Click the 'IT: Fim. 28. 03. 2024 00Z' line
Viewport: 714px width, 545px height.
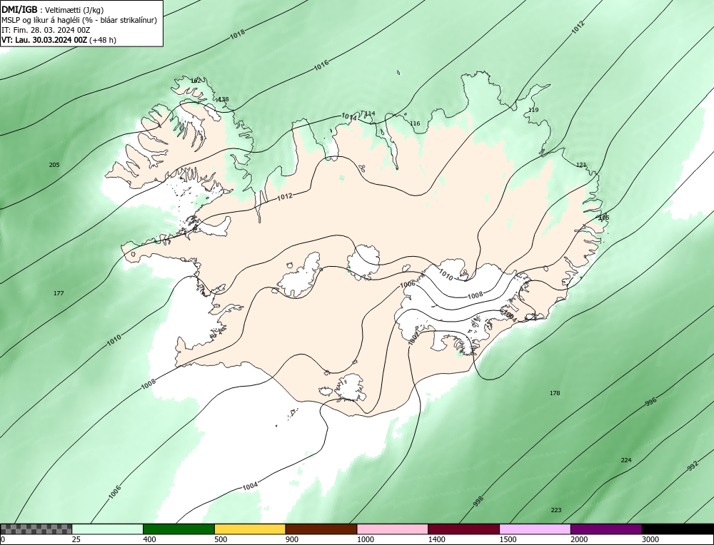(x=46, y=30)
